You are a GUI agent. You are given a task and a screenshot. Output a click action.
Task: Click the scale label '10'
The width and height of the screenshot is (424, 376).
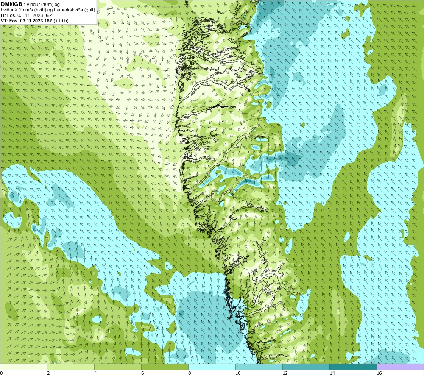pos(238,373)
